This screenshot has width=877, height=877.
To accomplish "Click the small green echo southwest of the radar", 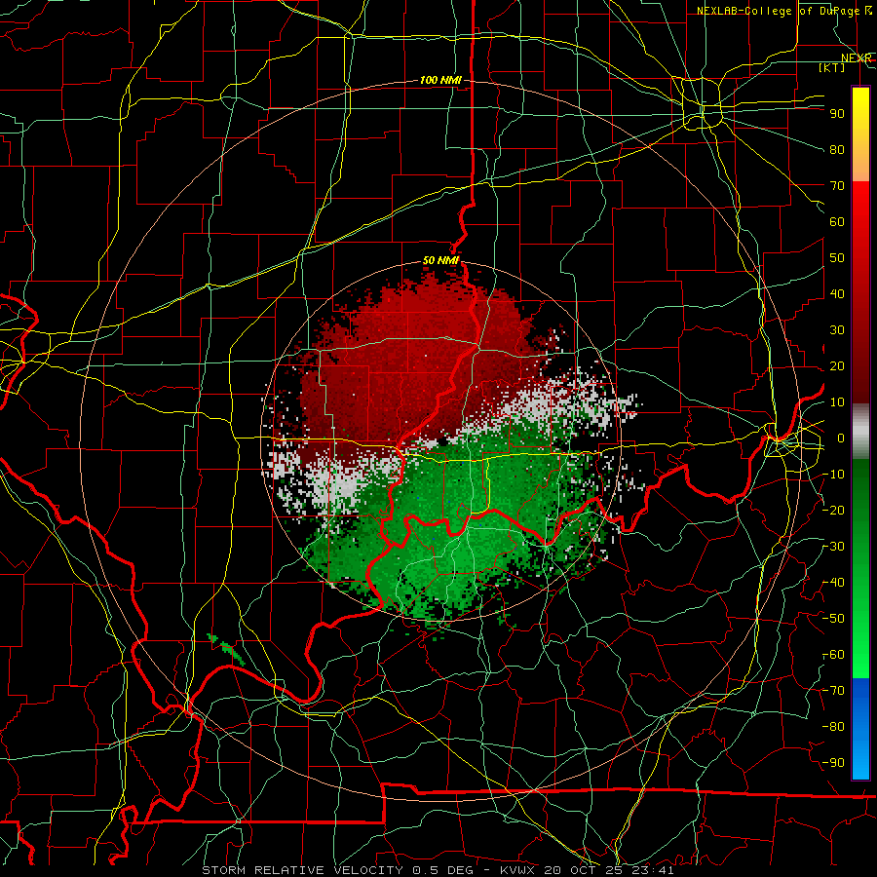I will click(225, 649).
